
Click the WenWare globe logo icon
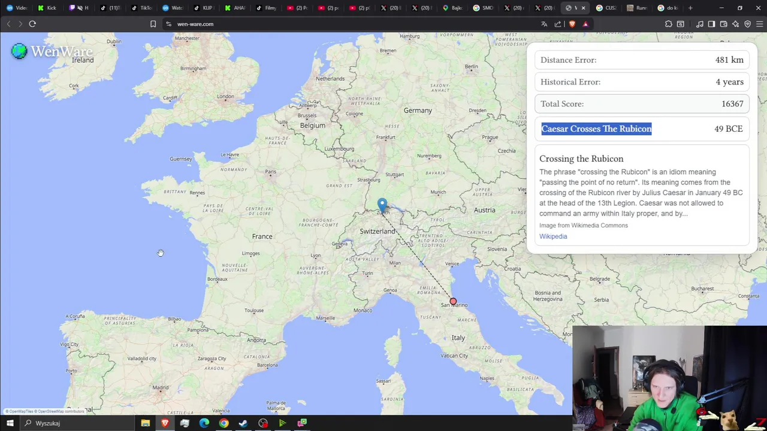[19, 51]
